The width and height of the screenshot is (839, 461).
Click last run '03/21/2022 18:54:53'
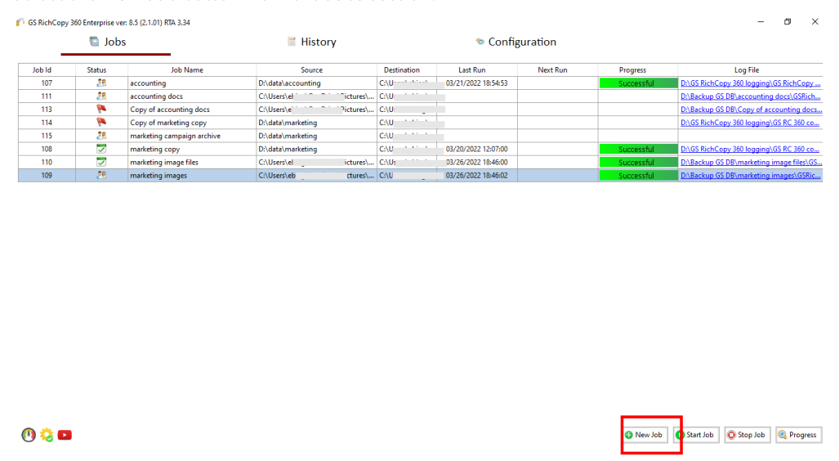tap(477, 83)
